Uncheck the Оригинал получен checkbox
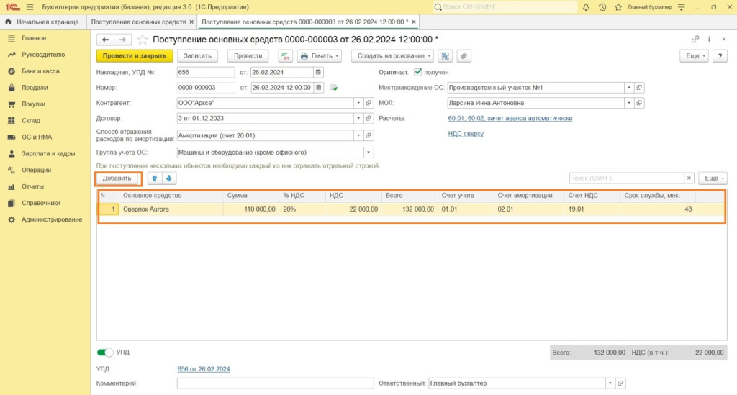 click(417, 72)
